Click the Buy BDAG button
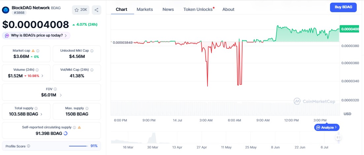 tap(343, 7)
